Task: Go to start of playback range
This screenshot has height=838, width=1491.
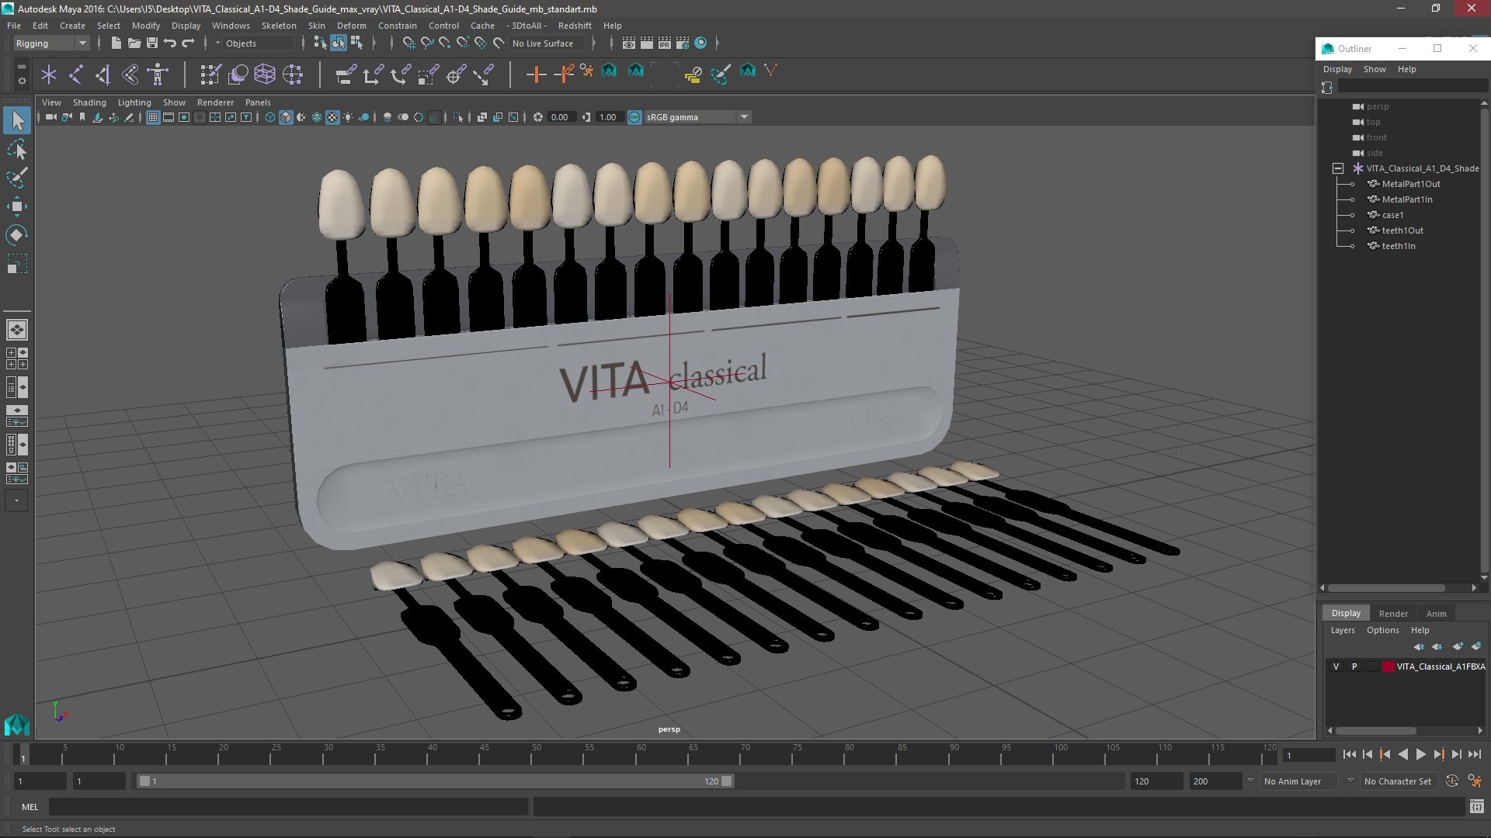Action: click(x=1349, y=754)
